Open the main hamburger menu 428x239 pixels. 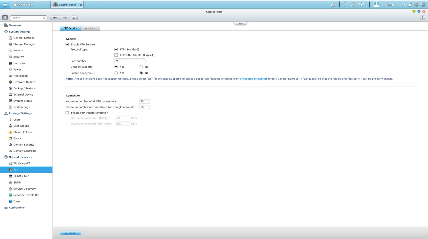tap(5, 5)
